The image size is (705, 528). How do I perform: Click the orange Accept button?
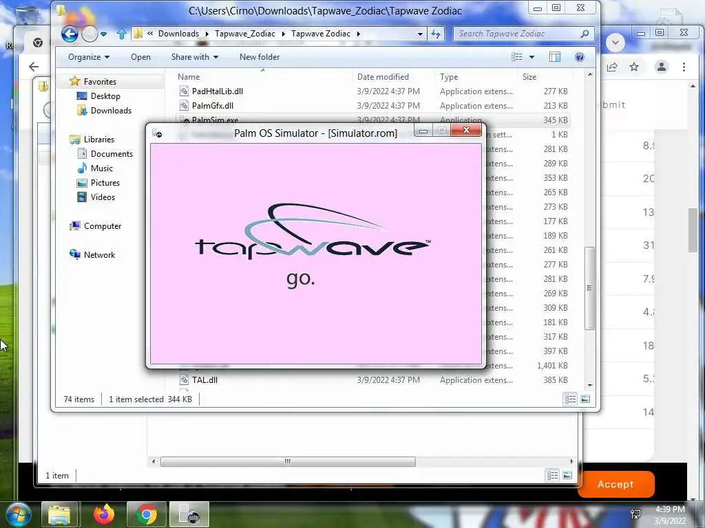[615, 484]
